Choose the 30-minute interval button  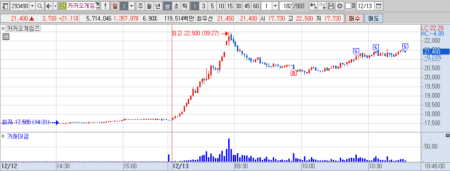[x=238, y=6]
